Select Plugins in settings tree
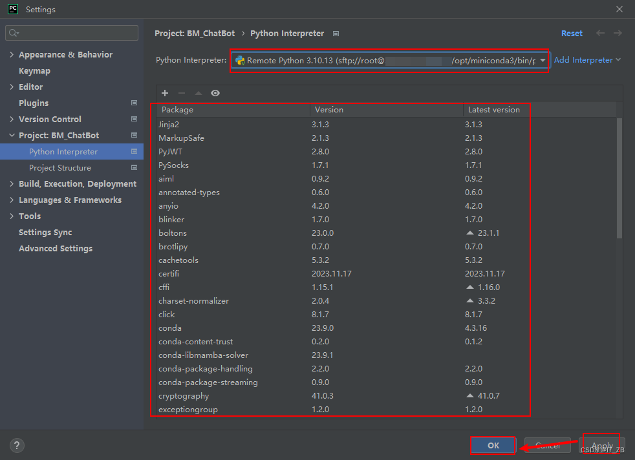Screen dimensions: 635x460 [x=34, y=103]
